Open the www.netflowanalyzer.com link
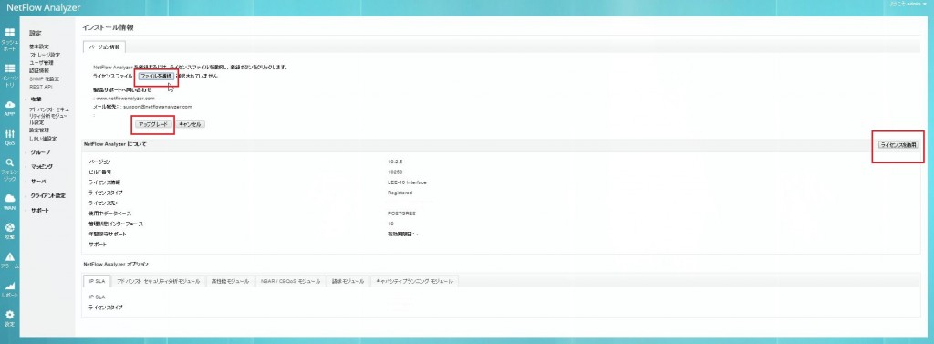Image resolution: width=934 pixels, height=344 pixels. 125,98
